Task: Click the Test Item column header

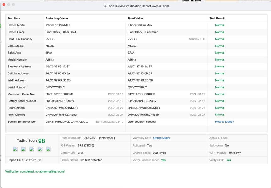Action: 14,19
